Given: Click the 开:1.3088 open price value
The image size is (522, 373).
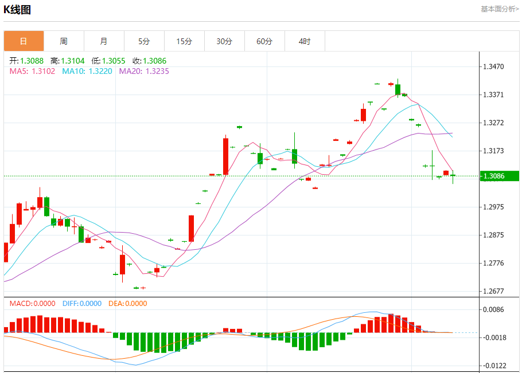Looking at the screenshot, I should click(x=26, y=61).
